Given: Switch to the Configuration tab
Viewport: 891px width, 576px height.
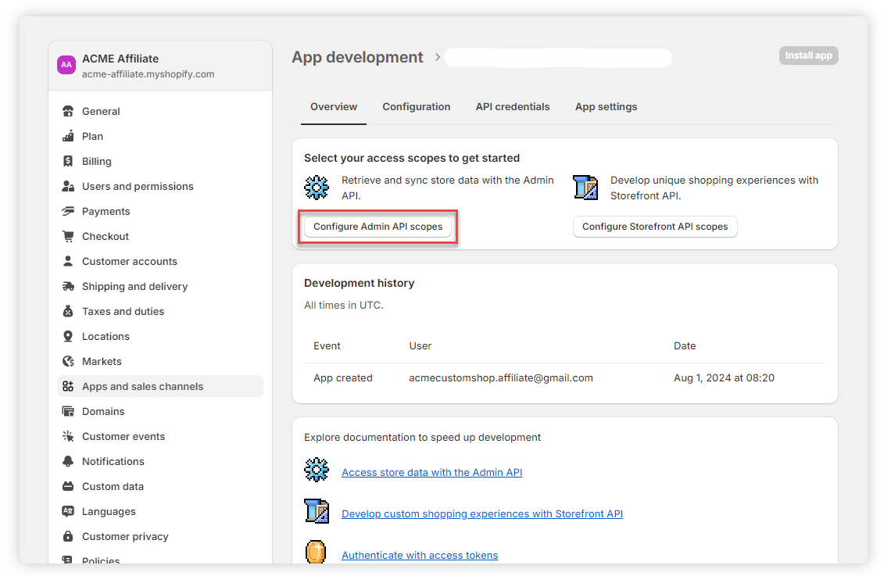Looking at the screenshot, I should coord(416,107).
